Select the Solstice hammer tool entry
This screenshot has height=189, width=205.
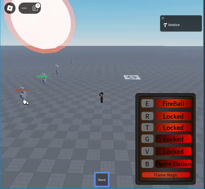point(172,25)
